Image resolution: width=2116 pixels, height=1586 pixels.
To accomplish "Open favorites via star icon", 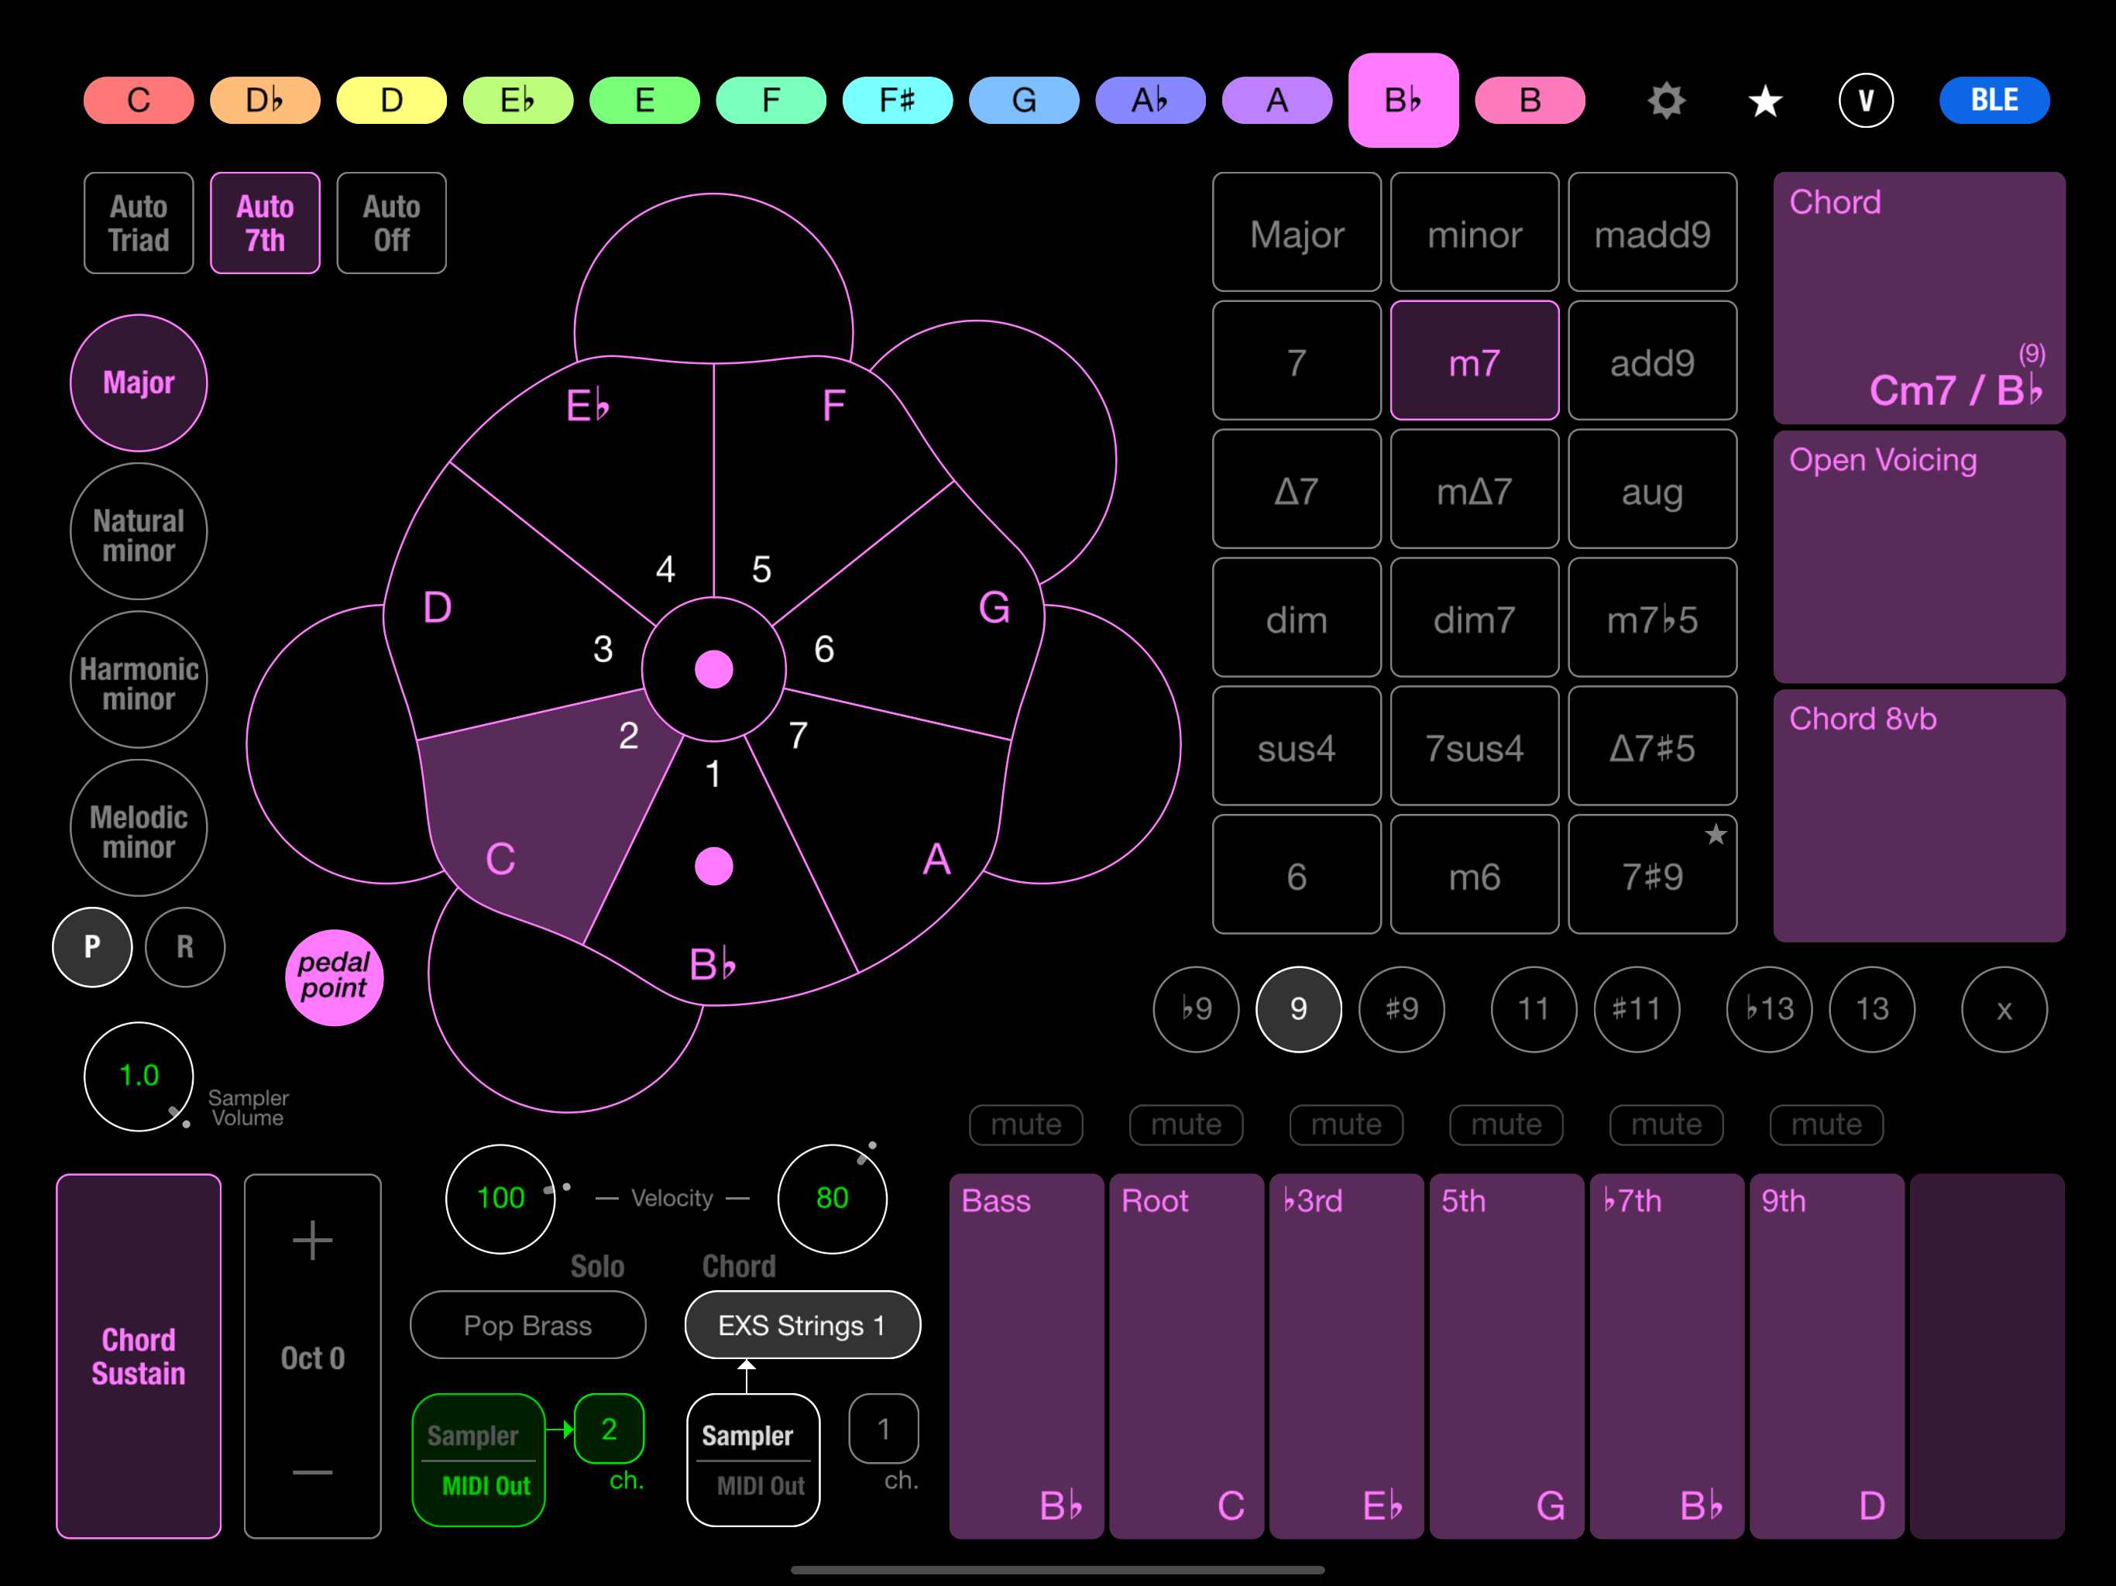I will click(1765, 99).
